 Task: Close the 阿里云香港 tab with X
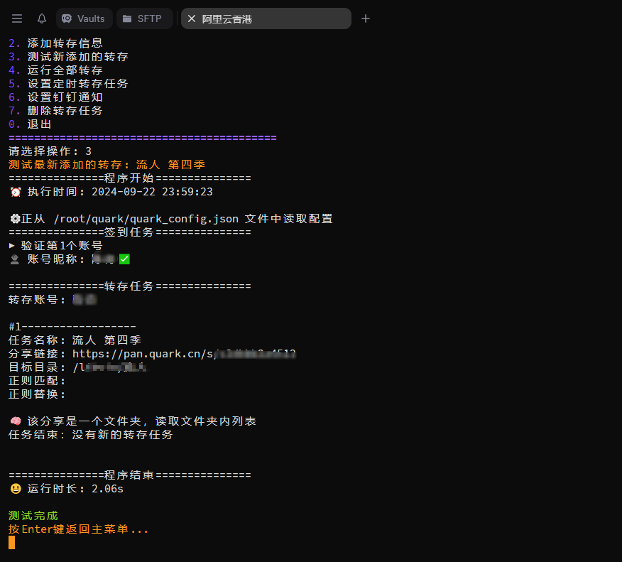click(191, 18)
